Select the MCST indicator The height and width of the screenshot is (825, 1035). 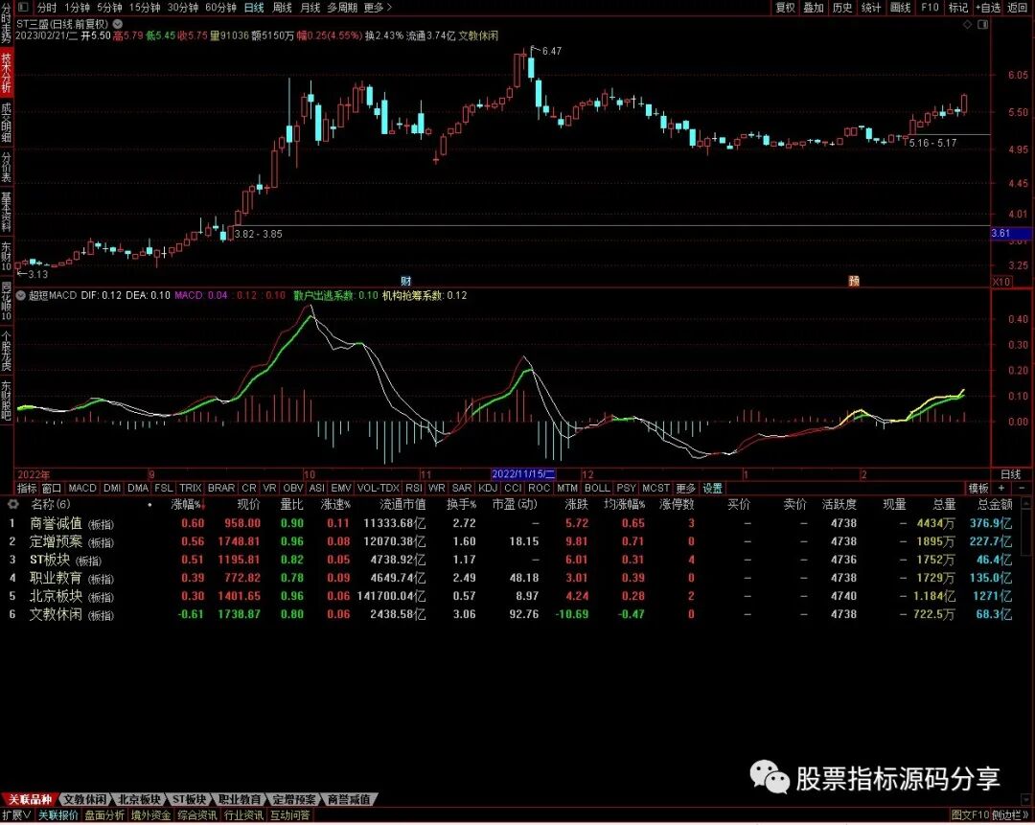click(655, 488)
